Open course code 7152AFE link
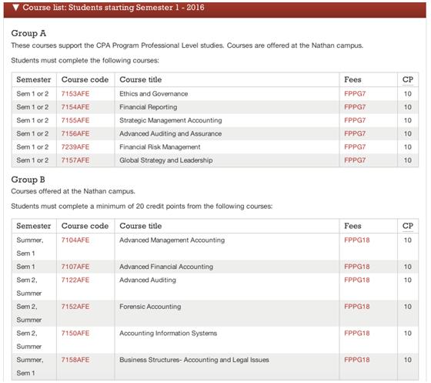Screen dimensions: 431x383 click(75, 307)
